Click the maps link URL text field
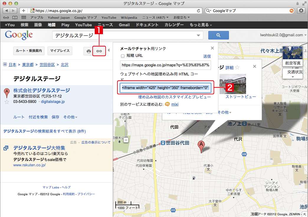The height and width of the screenshot is (217, 308). (166, 65)
